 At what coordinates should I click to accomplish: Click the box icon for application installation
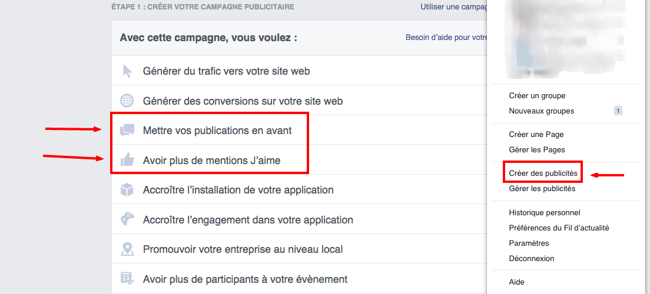[x=127, y=190]
